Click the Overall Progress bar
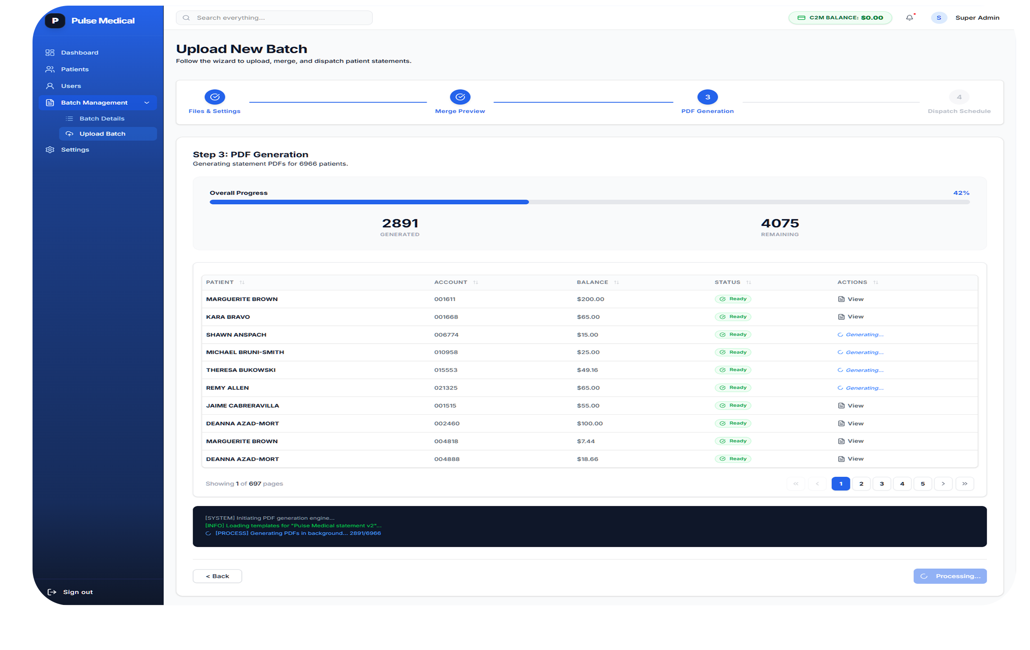Viewport: 1030px width, 650px height. pos(589,202)
